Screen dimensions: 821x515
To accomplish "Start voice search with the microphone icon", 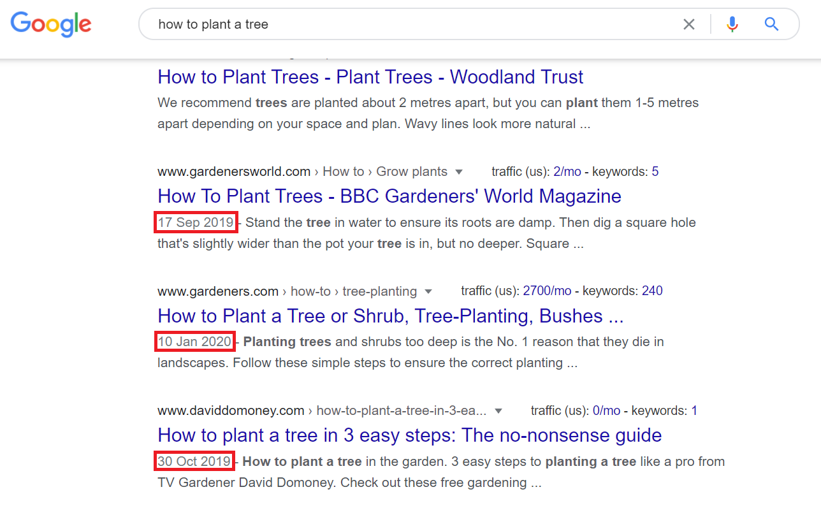I will coord(732,24).
